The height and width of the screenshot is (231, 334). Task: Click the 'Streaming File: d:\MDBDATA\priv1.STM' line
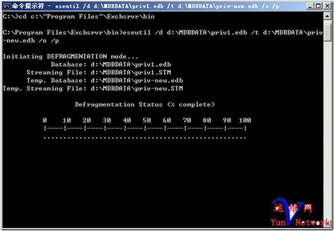(99, 72)
